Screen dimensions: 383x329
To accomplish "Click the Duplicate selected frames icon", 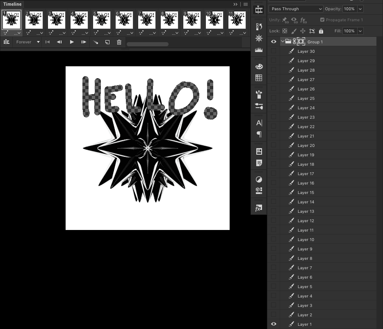I will (107, 42).
